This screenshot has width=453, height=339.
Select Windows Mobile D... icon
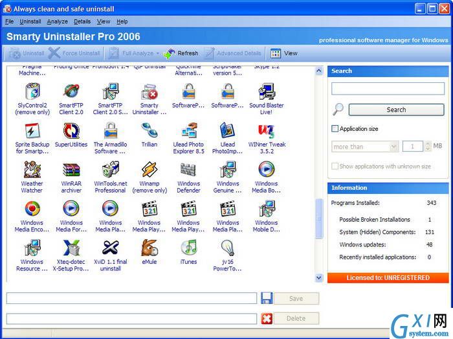coord(267,209)
